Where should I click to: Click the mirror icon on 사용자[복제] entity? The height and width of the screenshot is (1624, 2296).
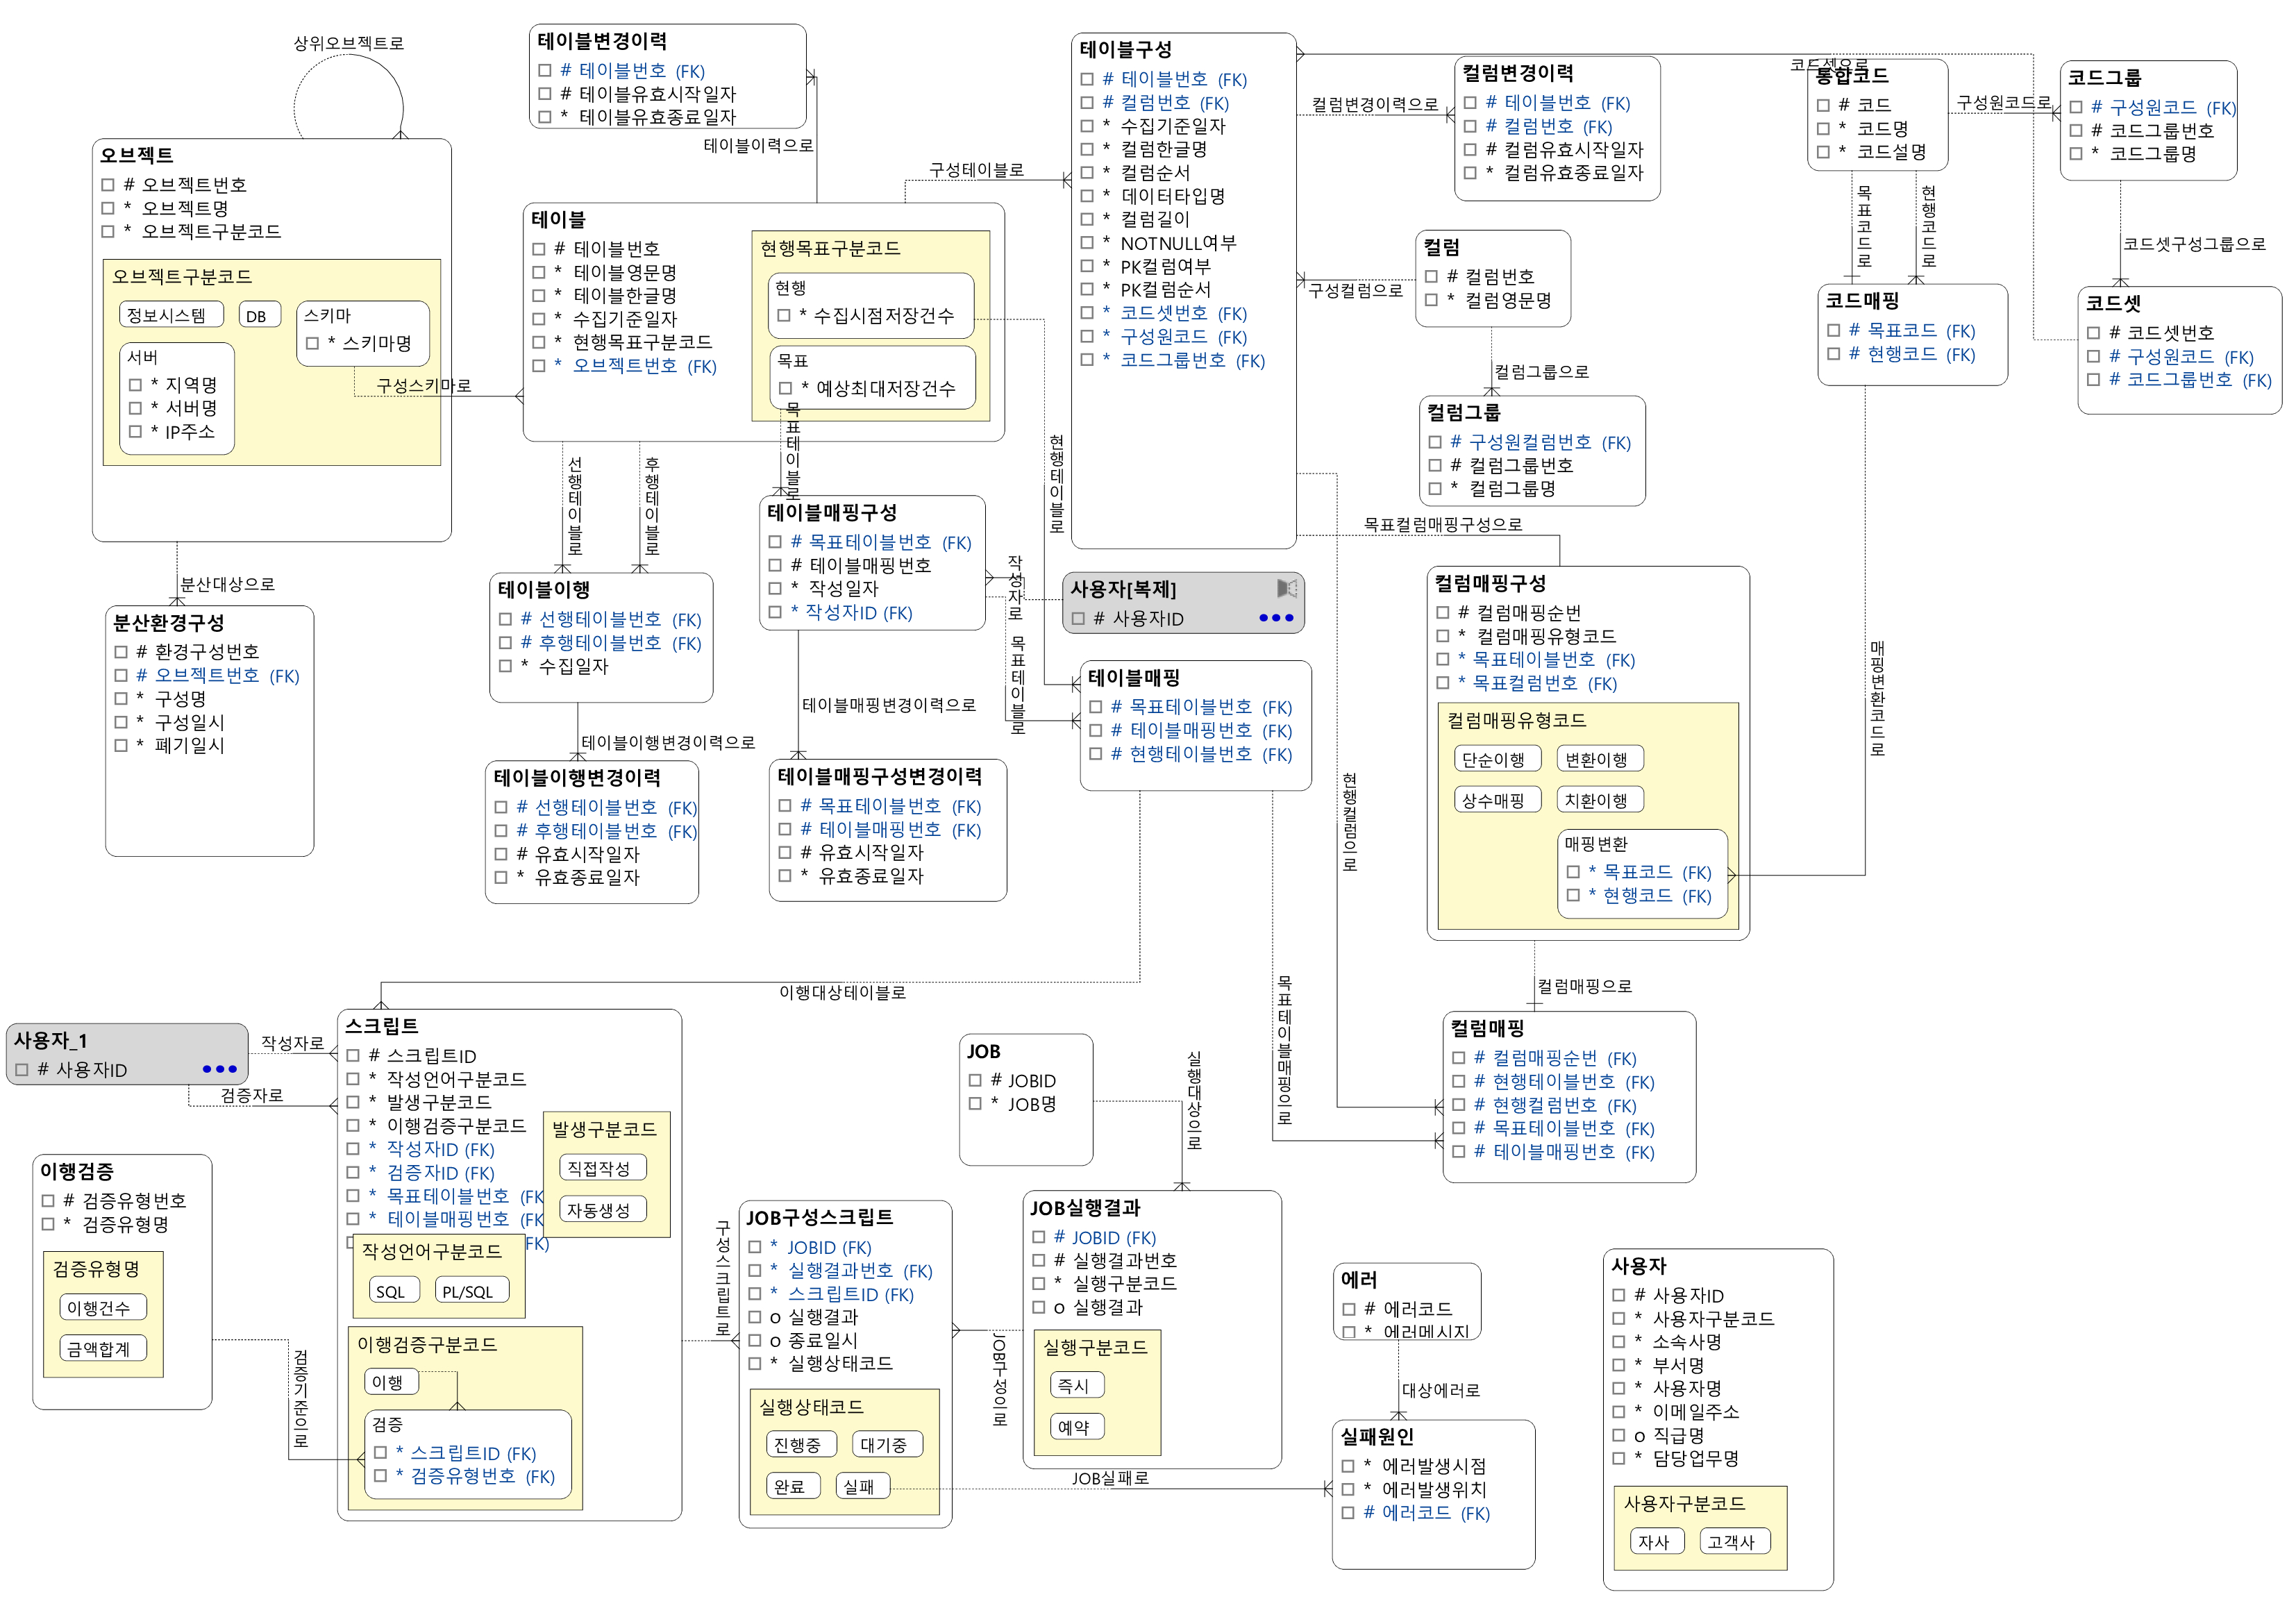[1287, 588]
